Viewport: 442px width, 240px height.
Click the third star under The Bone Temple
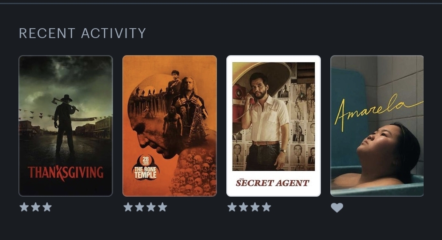pos(151,207)
